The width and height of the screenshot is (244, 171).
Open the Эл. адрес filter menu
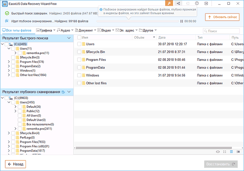click(127, 30)
